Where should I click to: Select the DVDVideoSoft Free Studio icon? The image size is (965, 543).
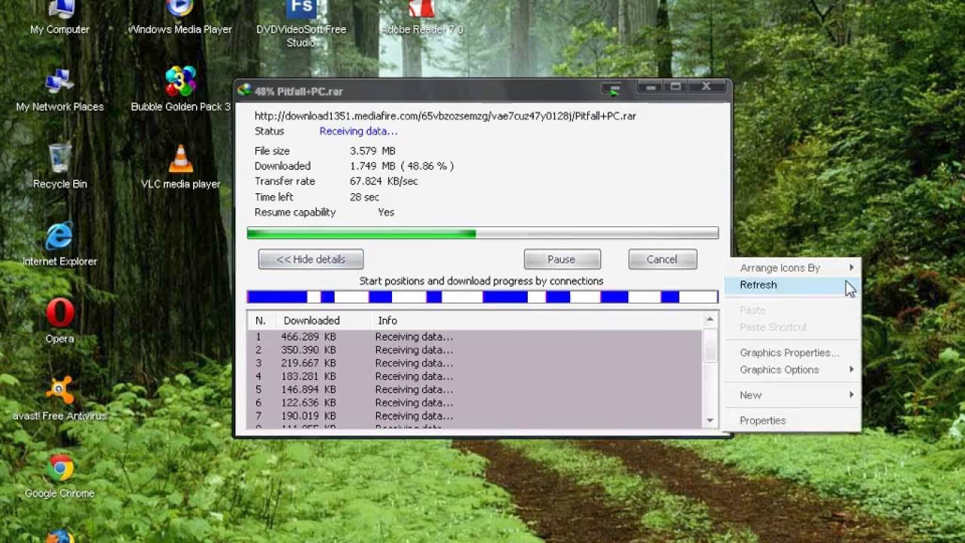(301, 24)
